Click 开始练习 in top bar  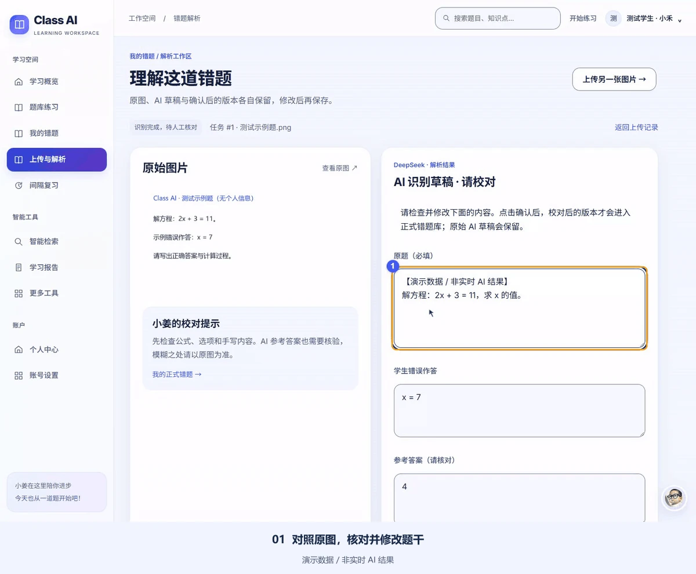[x=583, y=18]
